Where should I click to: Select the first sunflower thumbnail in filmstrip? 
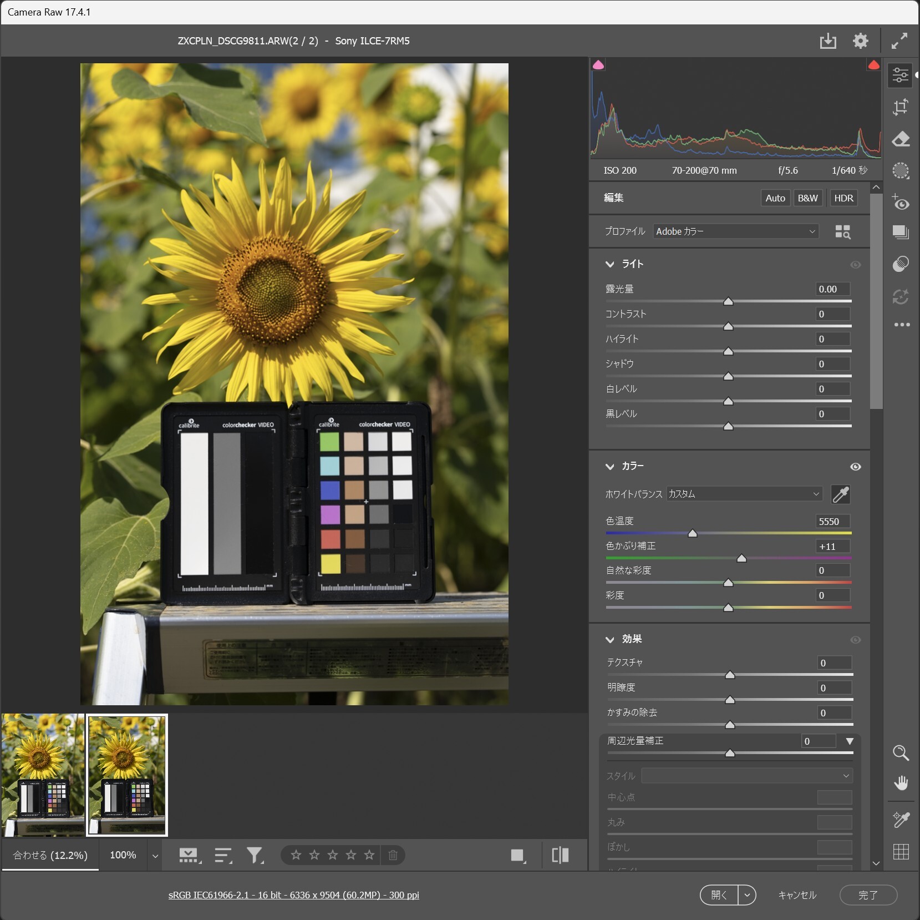pyautogui.click(x=43, y=775)
